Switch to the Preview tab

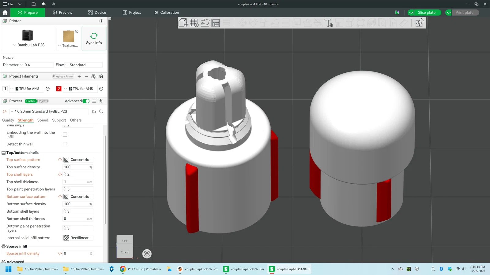coord(62,13)
